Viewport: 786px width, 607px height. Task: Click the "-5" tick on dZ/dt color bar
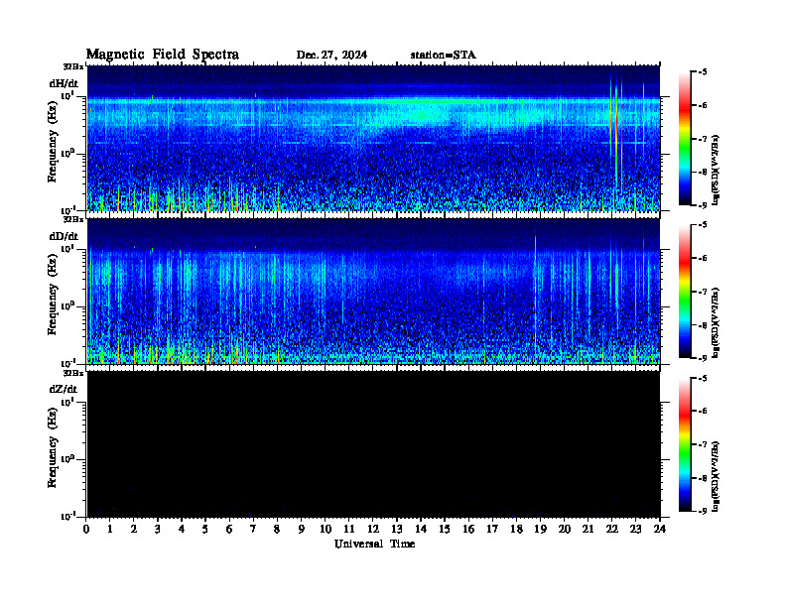click(x=703, y=378)
